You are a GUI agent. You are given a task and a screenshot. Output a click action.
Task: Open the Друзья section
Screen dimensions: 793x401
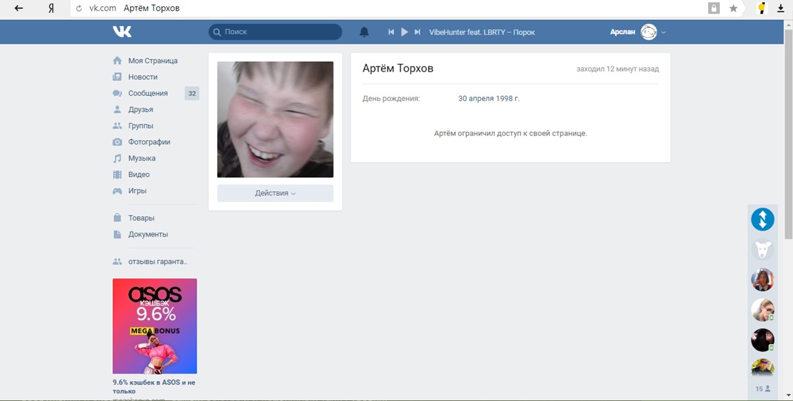pyautogui.click(x=140, y=110)
